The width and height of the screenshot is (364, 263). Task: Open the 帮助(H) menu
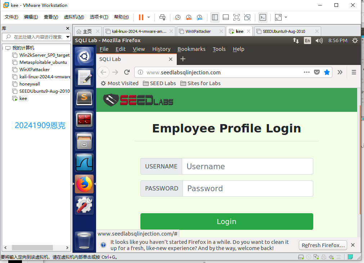click(121, 17)
